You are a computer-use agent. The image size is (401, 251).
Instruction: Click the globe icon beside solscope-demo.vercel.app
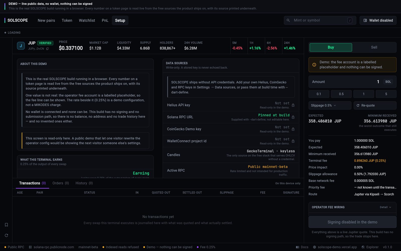coord(315,247)
